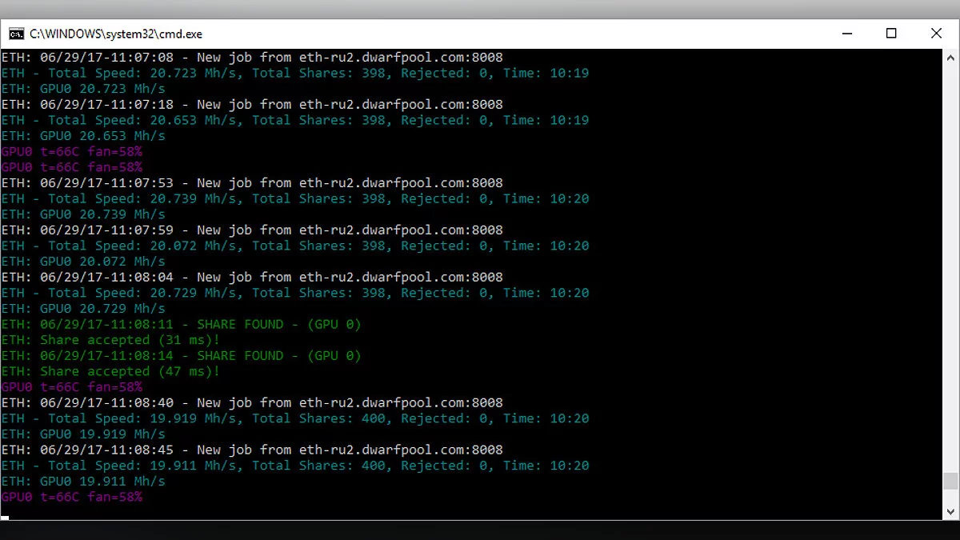Viewport: 960px width, 540px height.
Task: Click the 'GPU0 19.911 Mh/s' line
Action: 83,481
